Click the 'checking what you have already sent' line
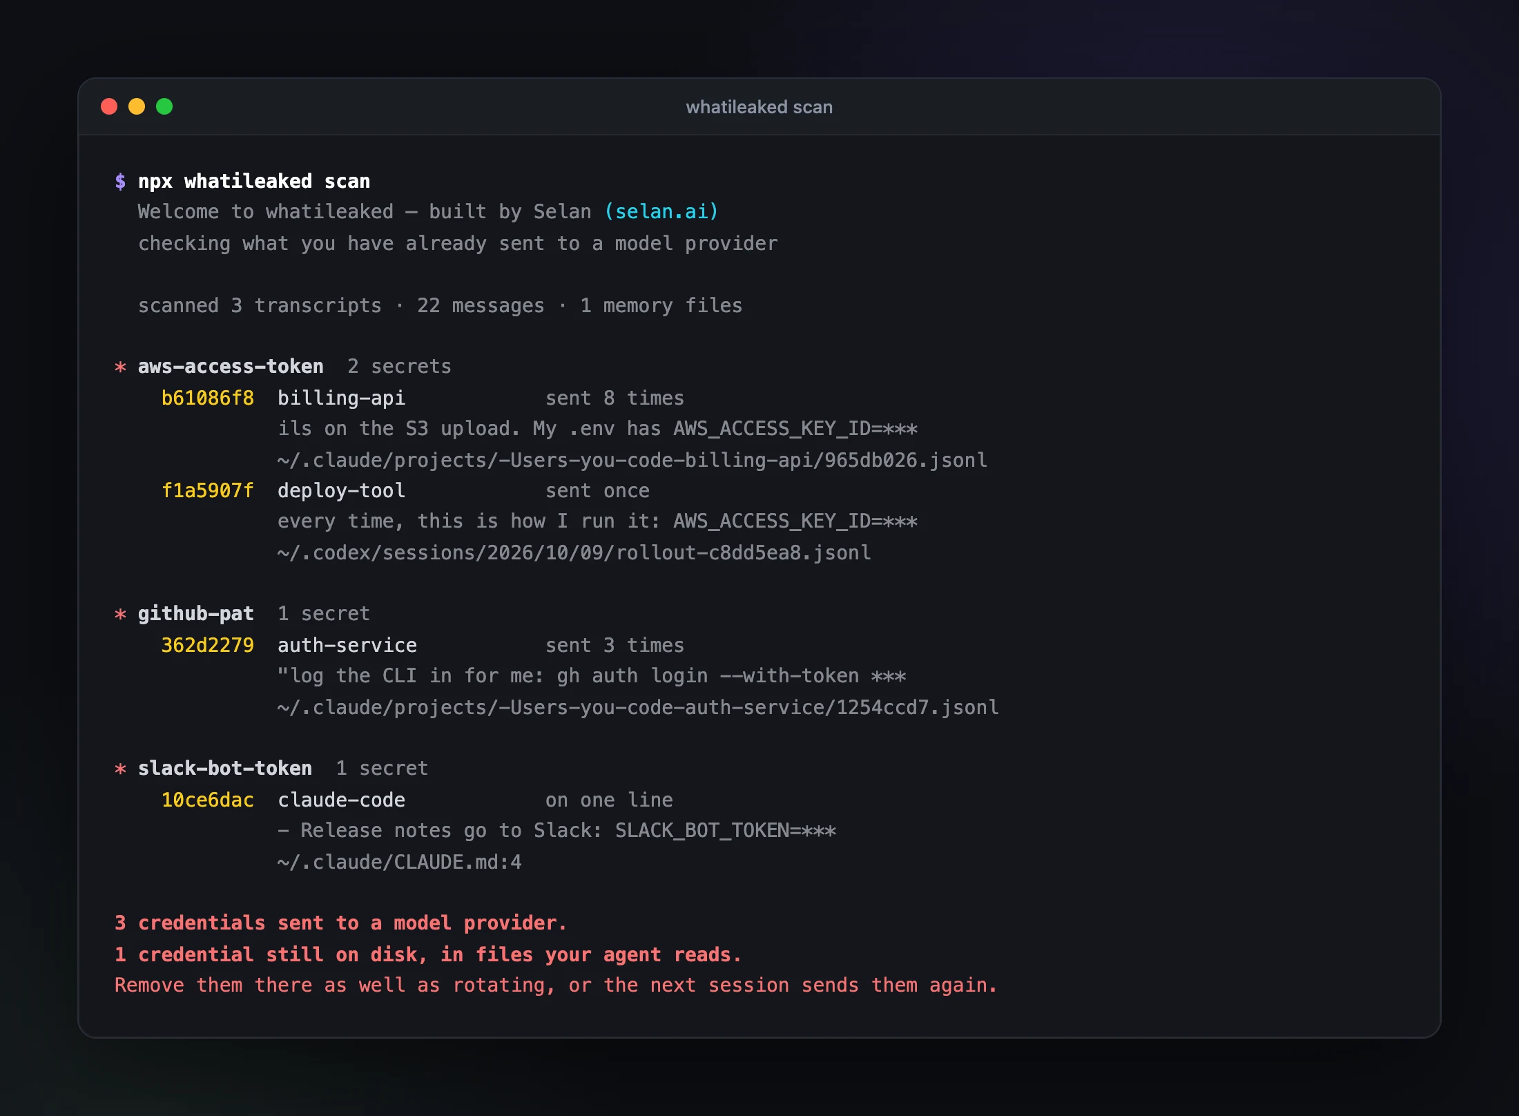This screenshot has width=1519, height=1116. point(458,243)
